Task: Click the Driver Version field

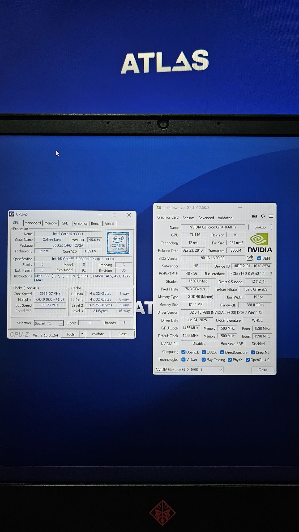Action: click(x=226, y=313)
